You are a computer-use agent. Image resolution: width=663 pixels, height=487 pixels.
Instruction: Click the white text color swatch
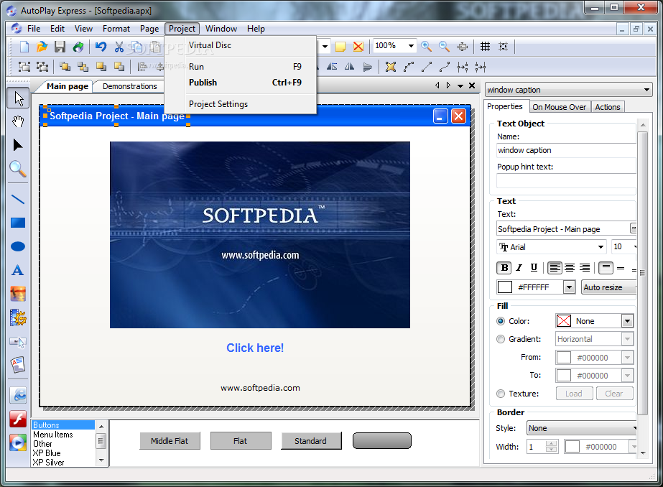tap(505, 287)
